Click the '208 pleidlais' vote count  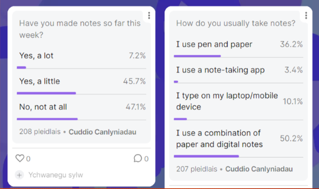tap(40, 132)
